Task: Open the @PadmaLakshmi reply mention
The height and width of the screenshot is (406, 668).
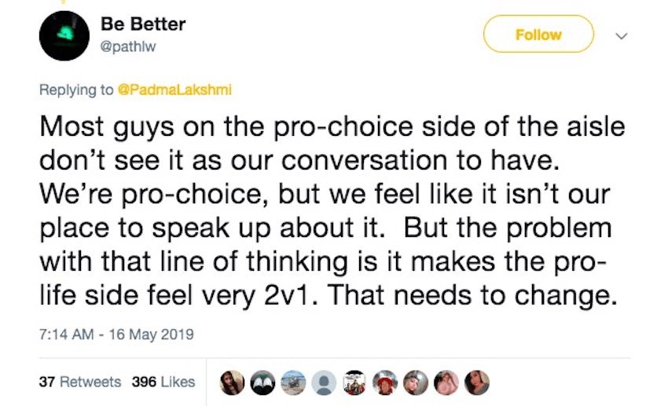Action: 174,90
